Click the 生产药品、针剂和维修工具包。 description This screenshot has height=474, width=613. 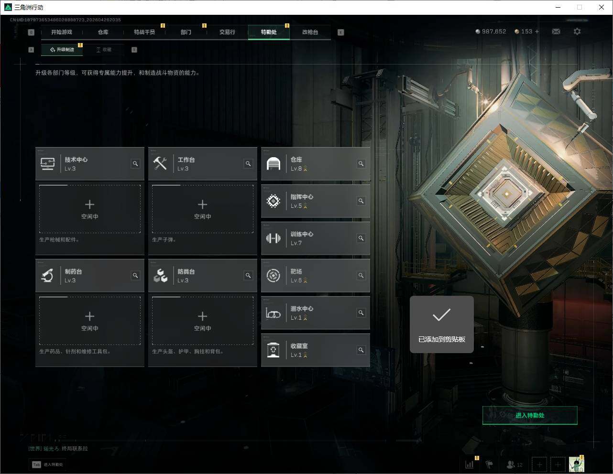pyautogui.click(x=76, y=352)
